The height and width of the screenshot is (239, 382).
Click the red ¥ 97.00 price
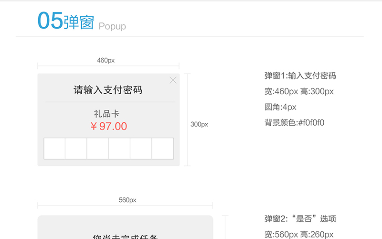108,126
